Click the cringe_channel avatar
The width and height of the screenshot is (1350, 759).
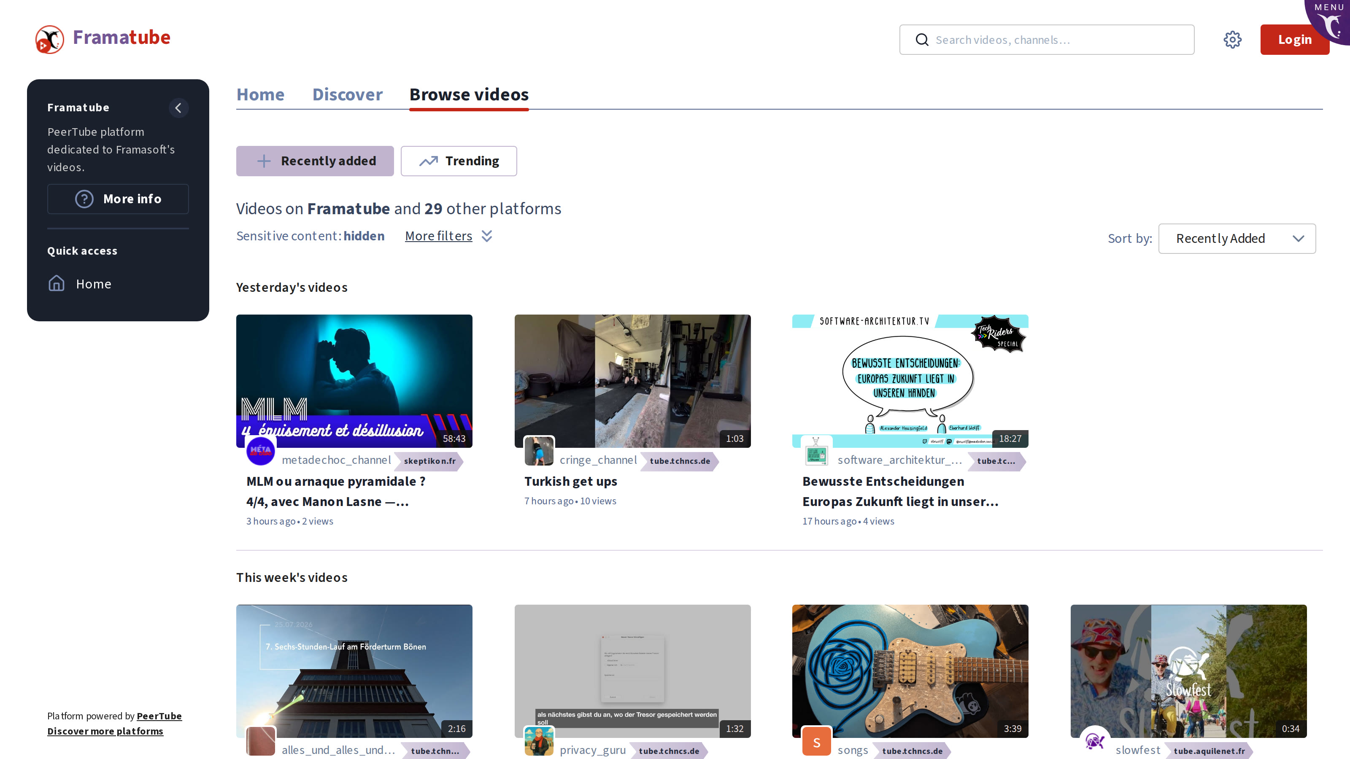click(x=539, y=450)
